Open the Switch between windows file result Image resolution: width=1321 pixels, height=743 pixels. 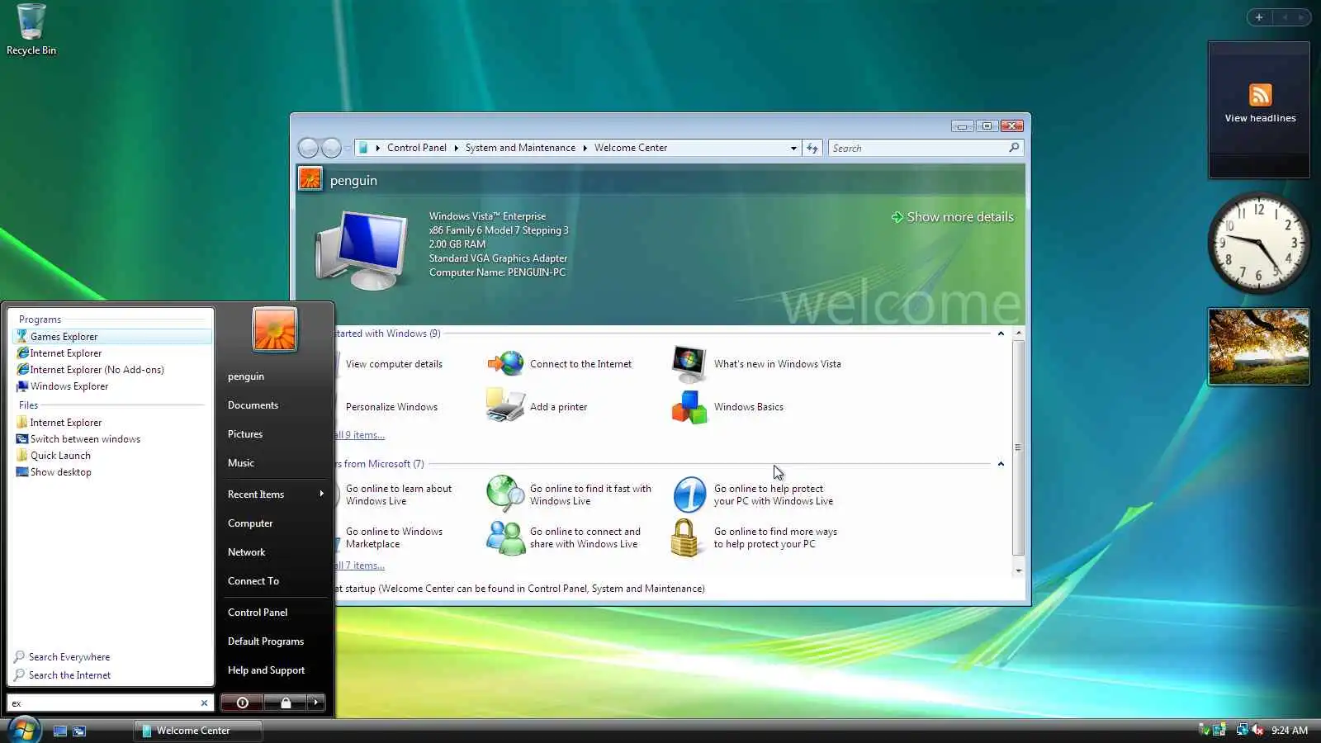click(x=78, y=439)
